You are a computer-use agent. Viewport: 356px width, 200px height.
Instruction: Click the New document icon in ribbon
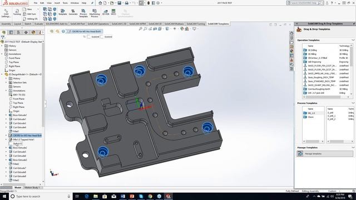(x=24, y=9)
